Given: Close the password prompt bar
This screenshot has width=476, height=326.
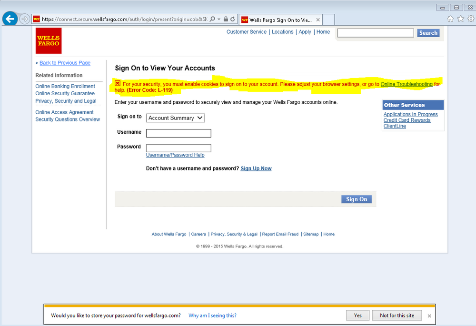Looking at the screenshot, I should pyautogui.click(x=429, y=316).
